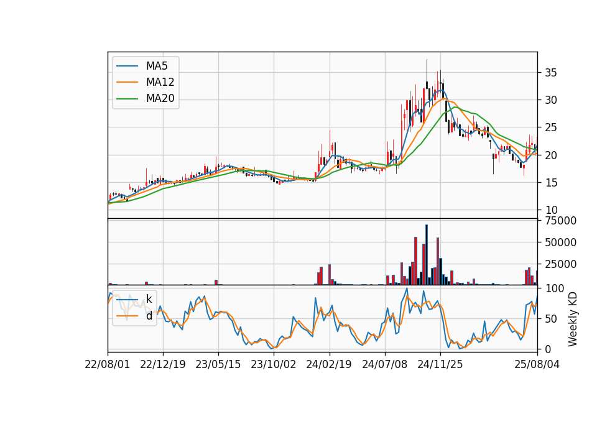Click the volume axis value 75000
The height and width of the screenshot is (429, 597).
[x=560, y=221]
